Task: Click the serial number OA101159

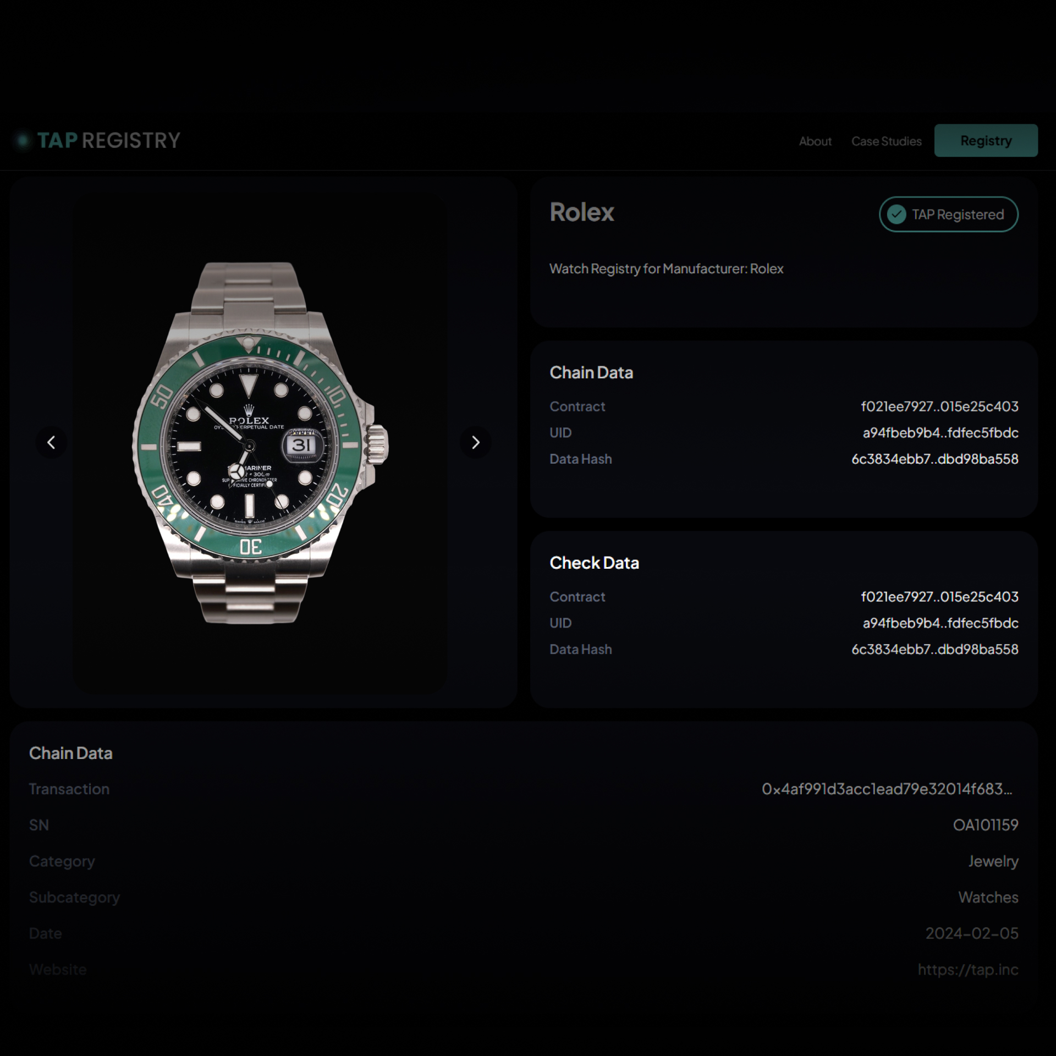Action: click(x=985, y=825)
